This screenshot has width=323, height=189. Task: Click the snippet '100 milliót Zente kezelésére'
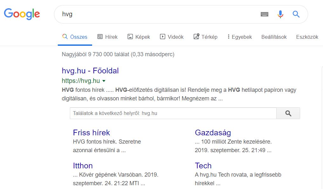[236, 142]
